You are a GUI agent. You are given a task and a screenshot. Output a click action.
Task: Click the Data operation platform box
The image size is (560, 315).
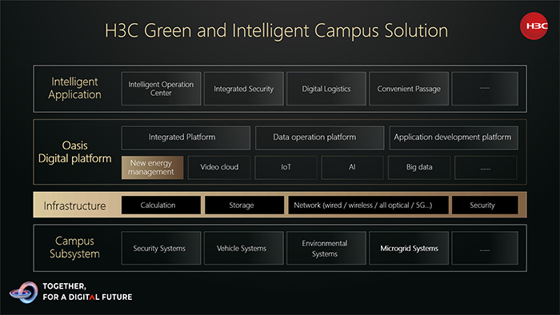(x=320, y=138)
